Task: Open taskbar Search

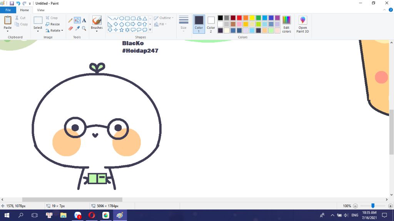Action: [21, 215]
